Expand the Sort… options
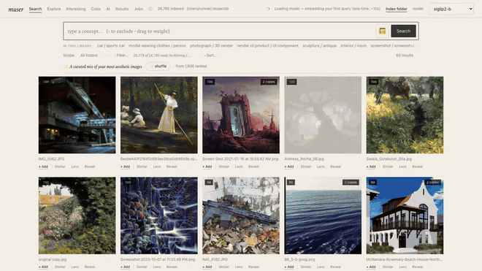This screenshot has width=482, height=271. click(210, 56)
